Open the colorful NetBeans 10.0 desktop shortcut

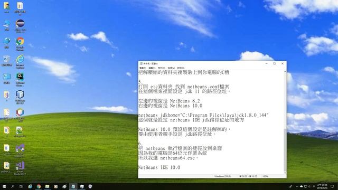(20, 115)
